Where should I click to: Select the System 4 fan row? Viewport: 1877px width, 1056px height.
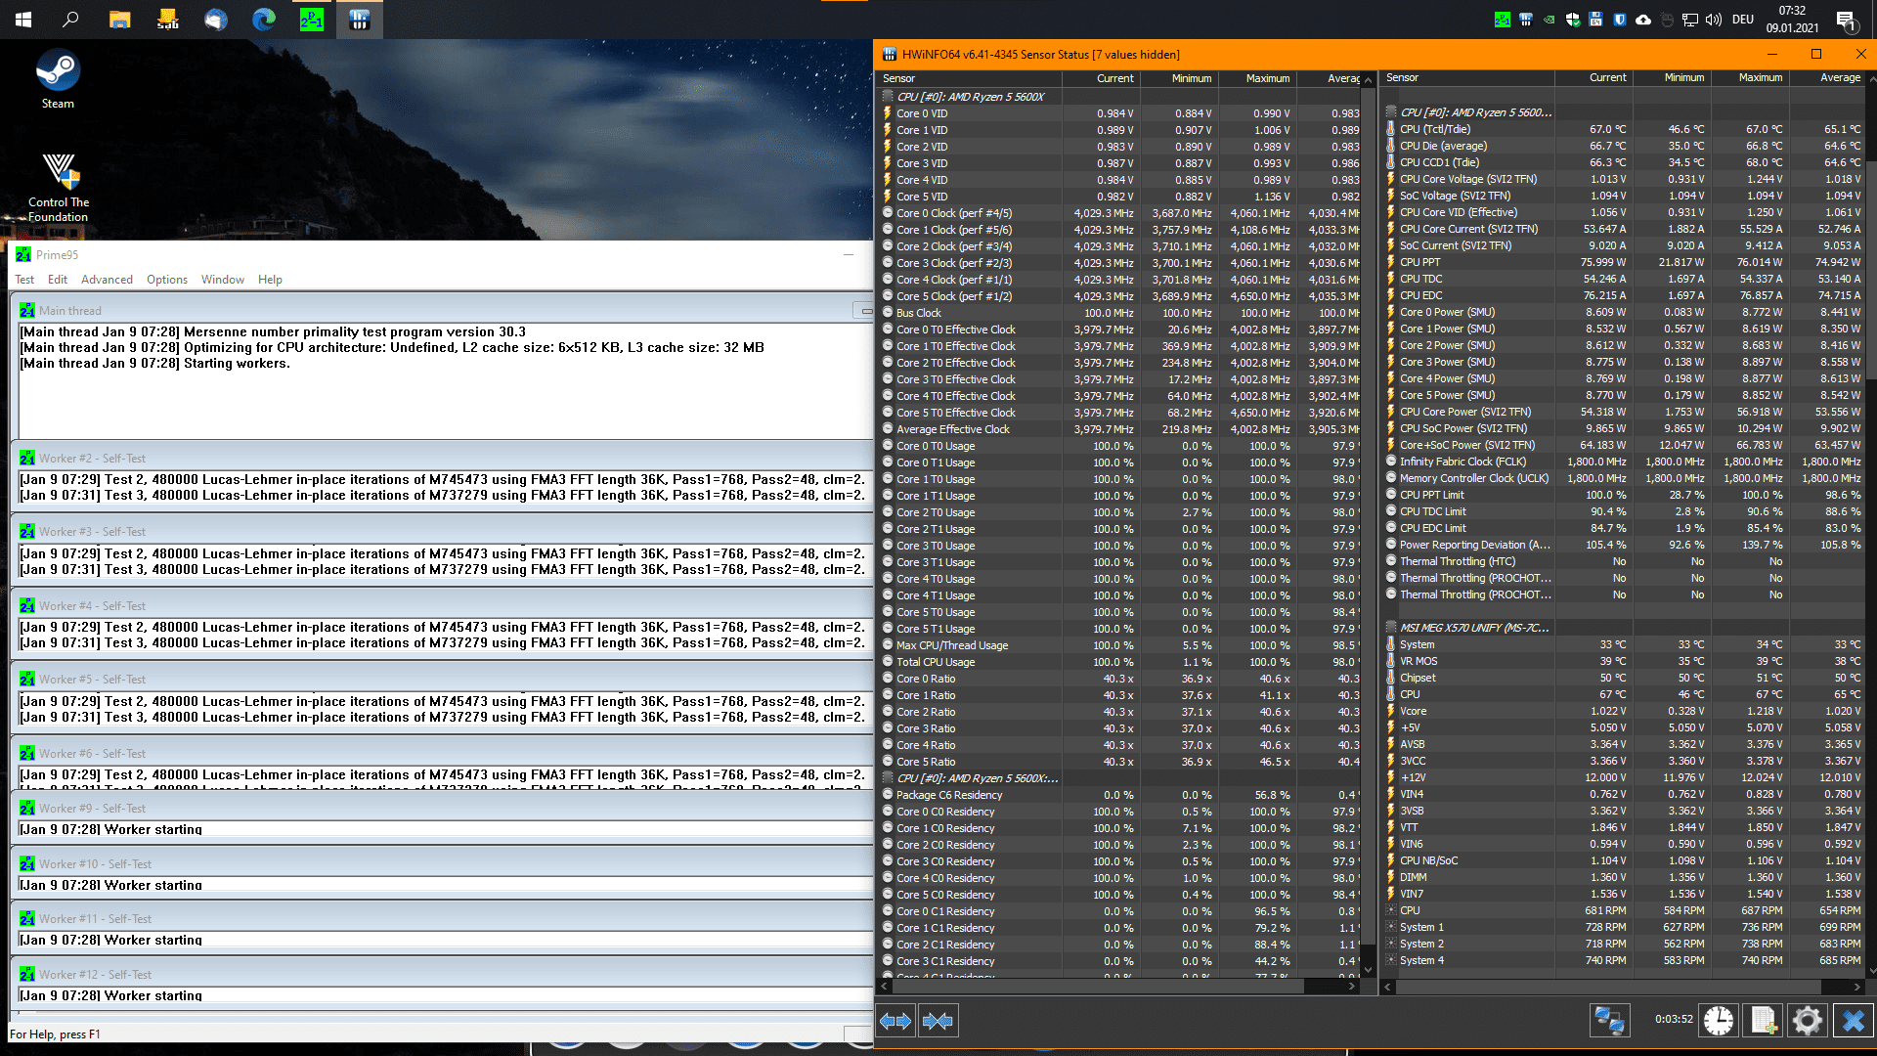tap(1625, 960)
